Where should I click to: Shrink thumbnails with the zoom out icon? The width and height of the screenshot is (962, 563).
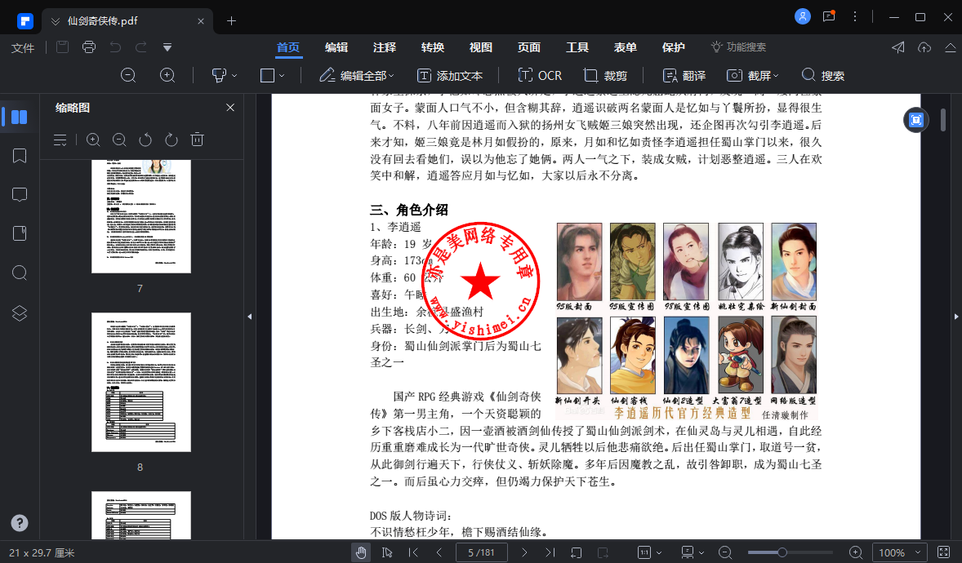click(x=119, y=140)
